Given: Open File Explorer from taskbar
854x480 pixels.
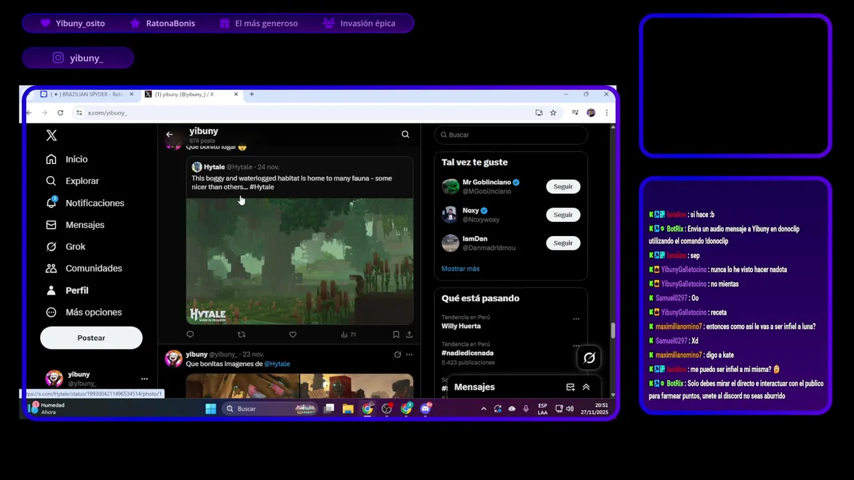Looking at the screenshot, I should point(348,409).
